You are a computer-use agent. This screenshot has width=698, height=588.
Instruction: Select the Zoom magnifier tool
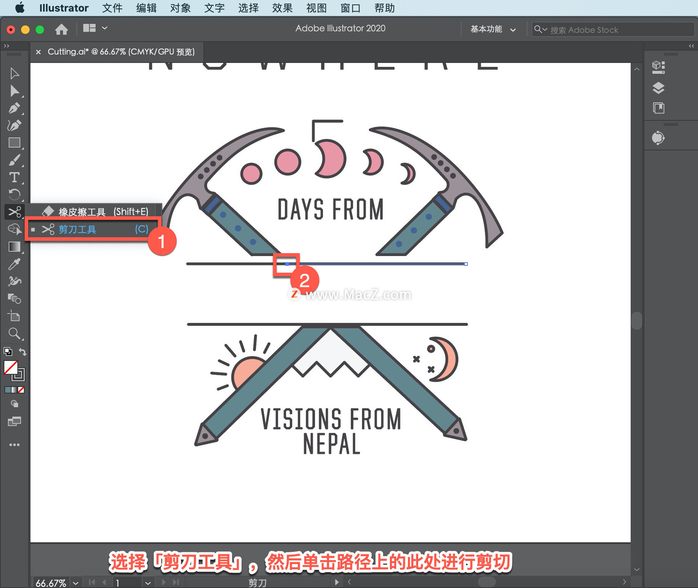[14, 333]
